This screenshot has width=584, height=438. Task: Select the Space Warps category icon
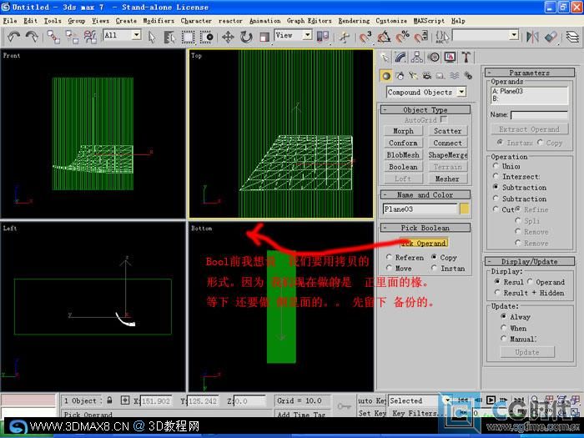455,76
